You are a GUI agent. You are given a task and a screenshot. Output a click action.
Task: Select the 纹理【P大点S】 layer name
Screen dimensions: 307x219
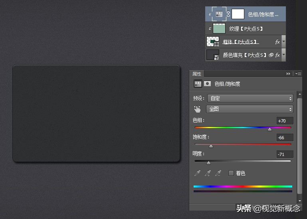(x=246, y=29)
